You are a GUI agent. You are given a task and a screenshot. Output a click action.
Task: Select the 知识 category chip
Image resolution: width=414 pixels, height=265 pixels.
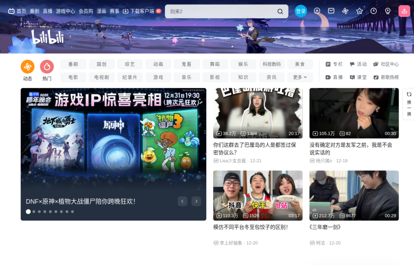click(x=243, y=77)
